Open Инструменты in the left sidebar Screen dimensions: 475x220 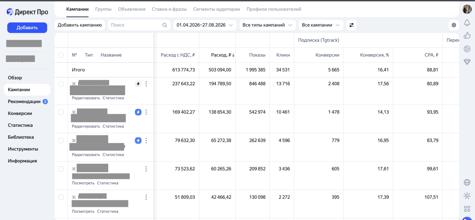tap(23, 149)
